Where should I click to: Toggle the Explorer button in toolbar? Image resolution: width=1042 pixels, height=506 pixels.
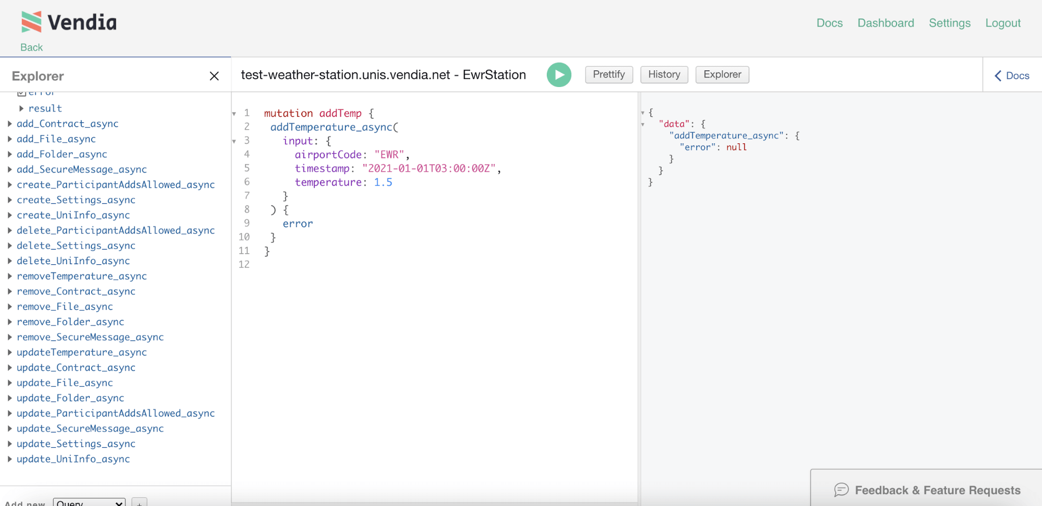(722, 75)
